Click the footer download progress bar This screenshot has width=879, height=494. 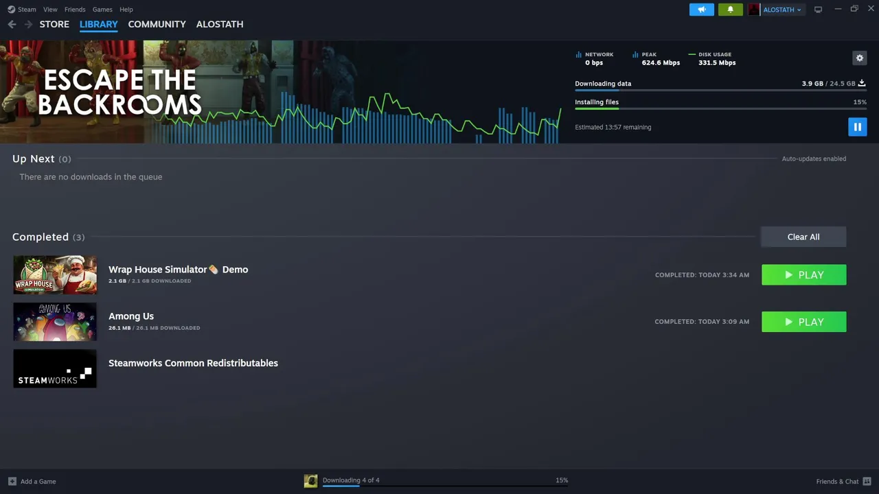click(445, 486)
